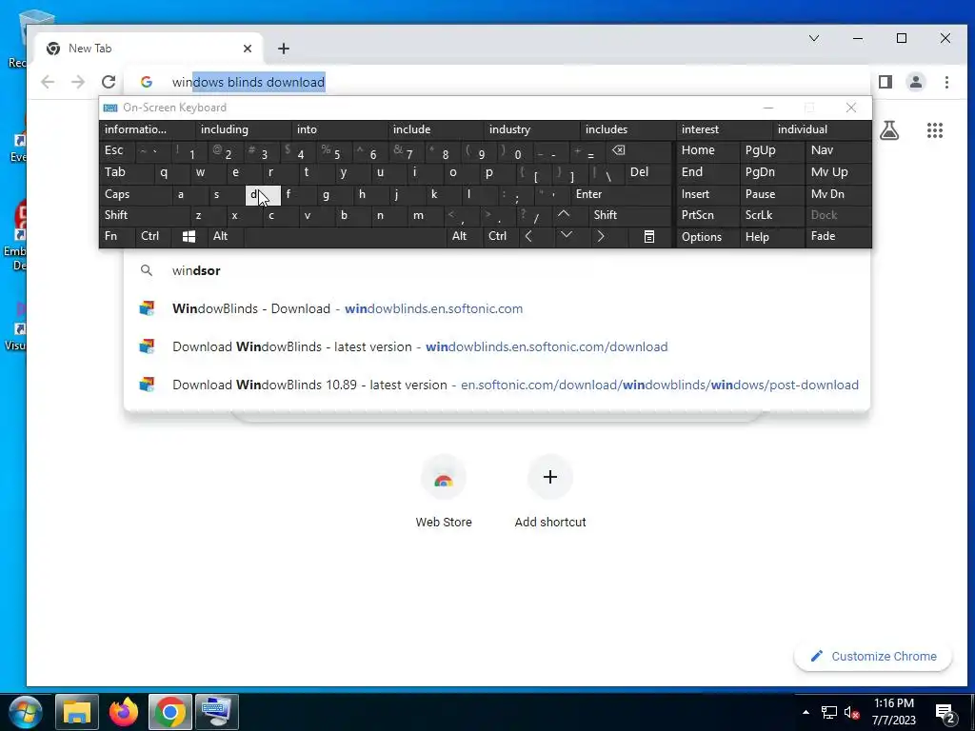
Task: Toggle the right Ctrl key
Action: click(x=501, y=236)
